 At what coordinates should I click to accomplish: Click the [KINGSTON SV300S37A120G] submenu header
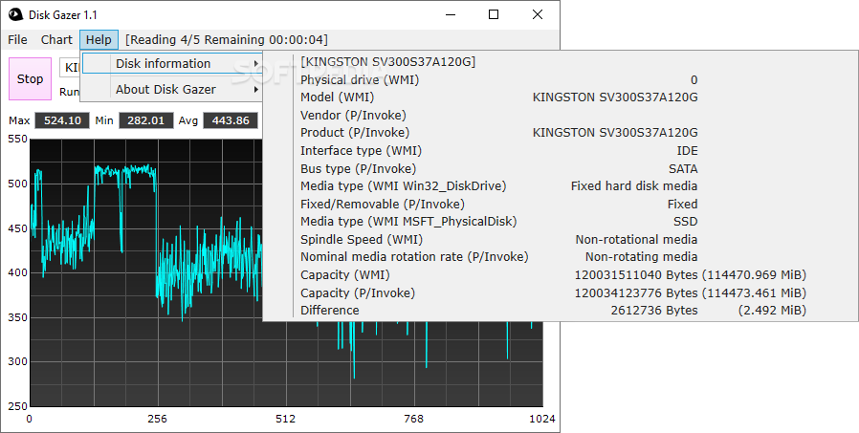pos(387,62)
